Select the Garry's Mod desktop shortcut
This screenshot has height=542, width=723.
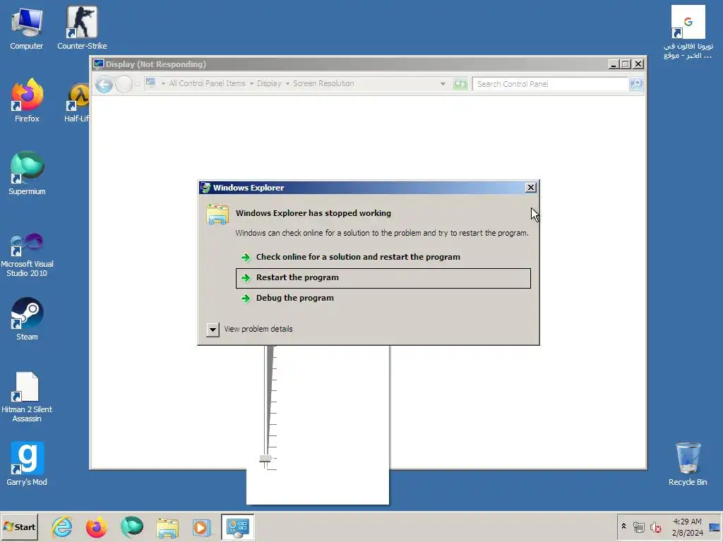click(x=27, y=464)
